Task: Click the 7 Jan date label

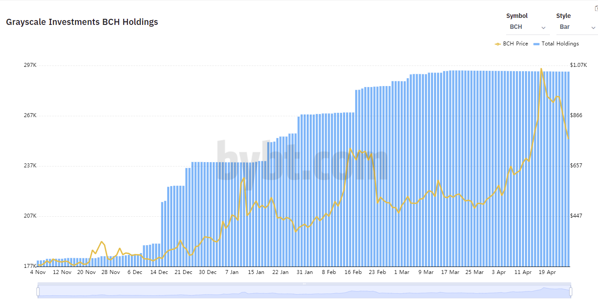Action: tap(232, 272)
